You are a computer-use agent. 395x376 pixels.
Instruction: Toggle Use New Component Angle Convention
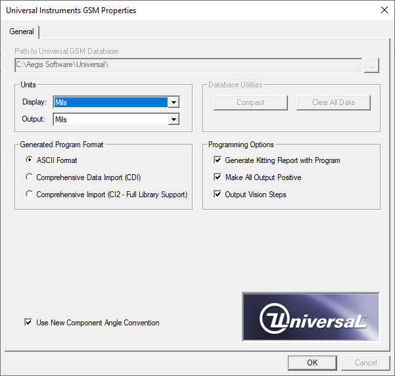(28, 323)
